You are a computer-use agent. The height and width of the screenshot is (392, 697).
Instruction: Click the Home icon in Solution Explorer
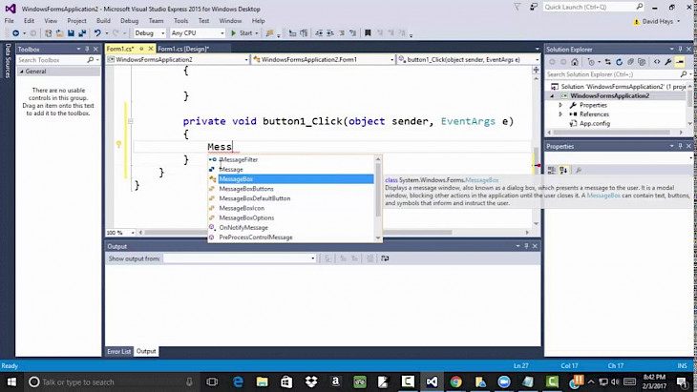pos(575,62)
